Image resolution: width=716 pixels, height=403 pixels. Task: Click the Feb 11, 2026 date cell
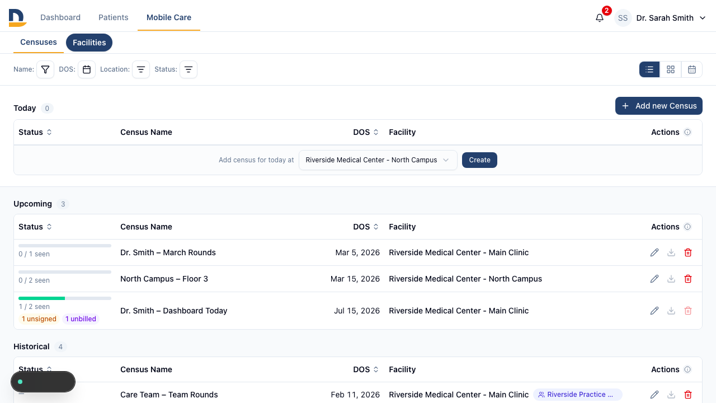point(355,395)
